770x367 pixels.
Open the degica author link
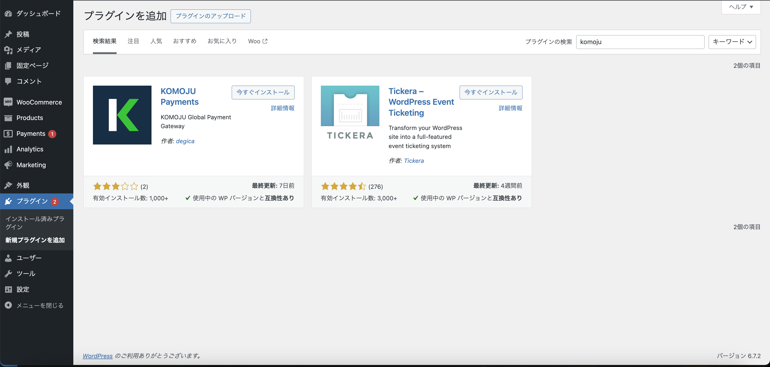pos(185,141)
